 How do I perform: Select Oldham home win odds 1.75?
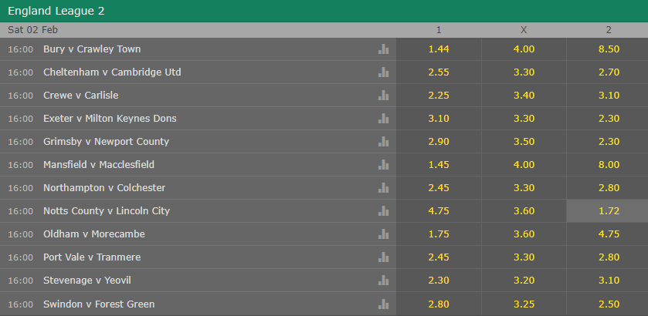click(x=439, y=234)
